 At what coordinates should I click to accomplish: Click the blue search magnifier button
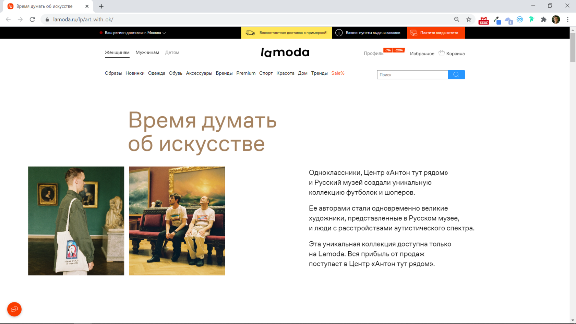click(x=456, y=75)
